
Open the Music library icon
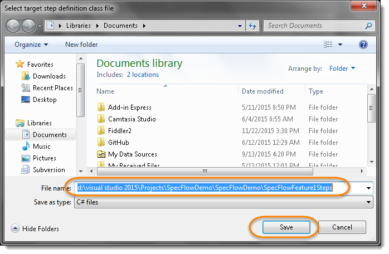pos(26,146)
